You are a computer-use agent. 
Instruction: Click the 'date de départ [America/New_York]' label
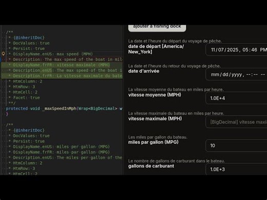tap(156, 49)
